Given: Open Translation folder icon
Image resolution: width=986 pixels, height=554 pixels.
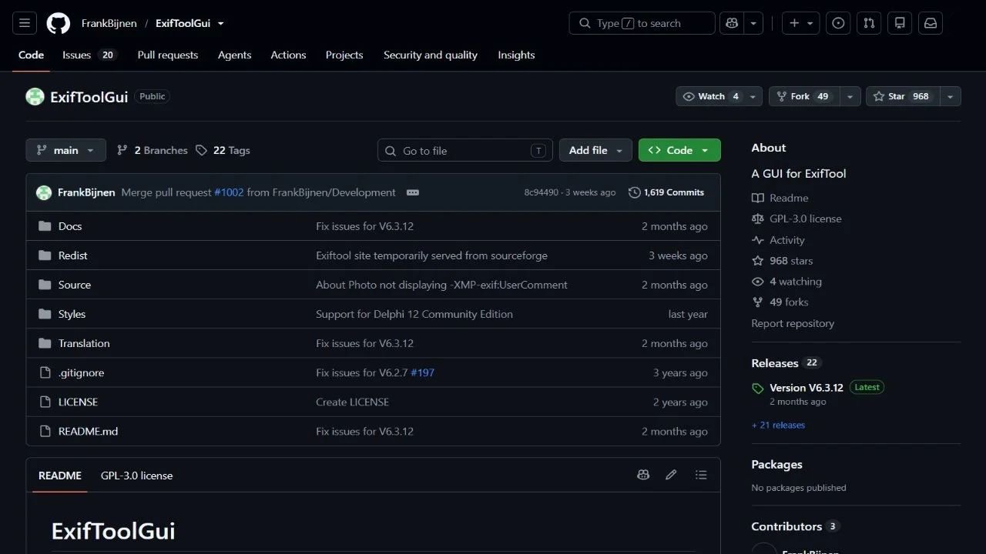Looking at the screenshot, I should (x=45, y=343).
